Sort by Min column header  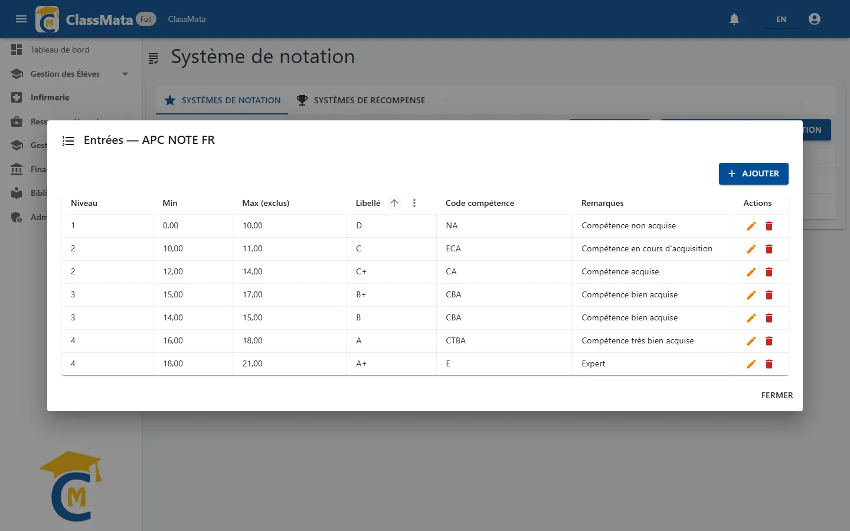point(170,203)
